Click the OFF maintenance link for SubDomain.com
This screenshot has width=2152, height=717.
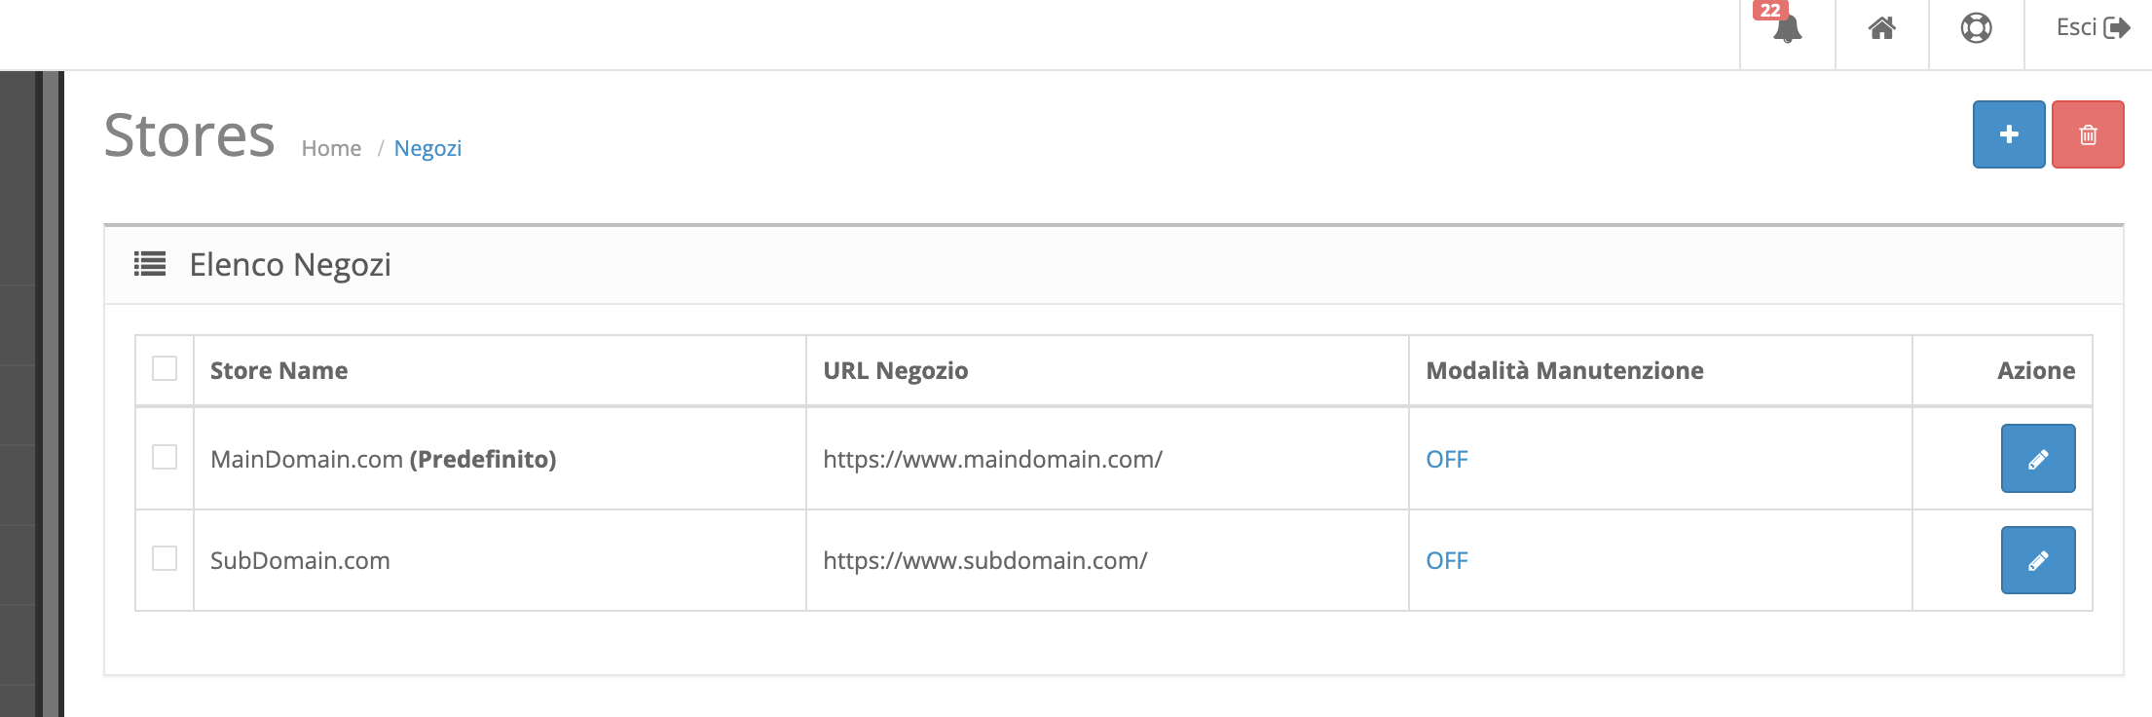click(x=1446, y=560)
